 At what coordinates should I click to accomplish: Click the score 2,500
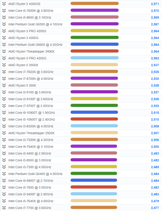point(155,147)
